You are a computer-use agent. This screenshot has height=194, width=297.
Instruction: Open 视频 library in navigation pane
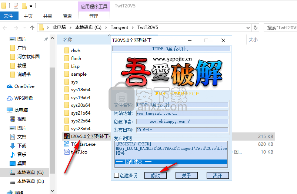pyautogui.click(x=22, y=119)
